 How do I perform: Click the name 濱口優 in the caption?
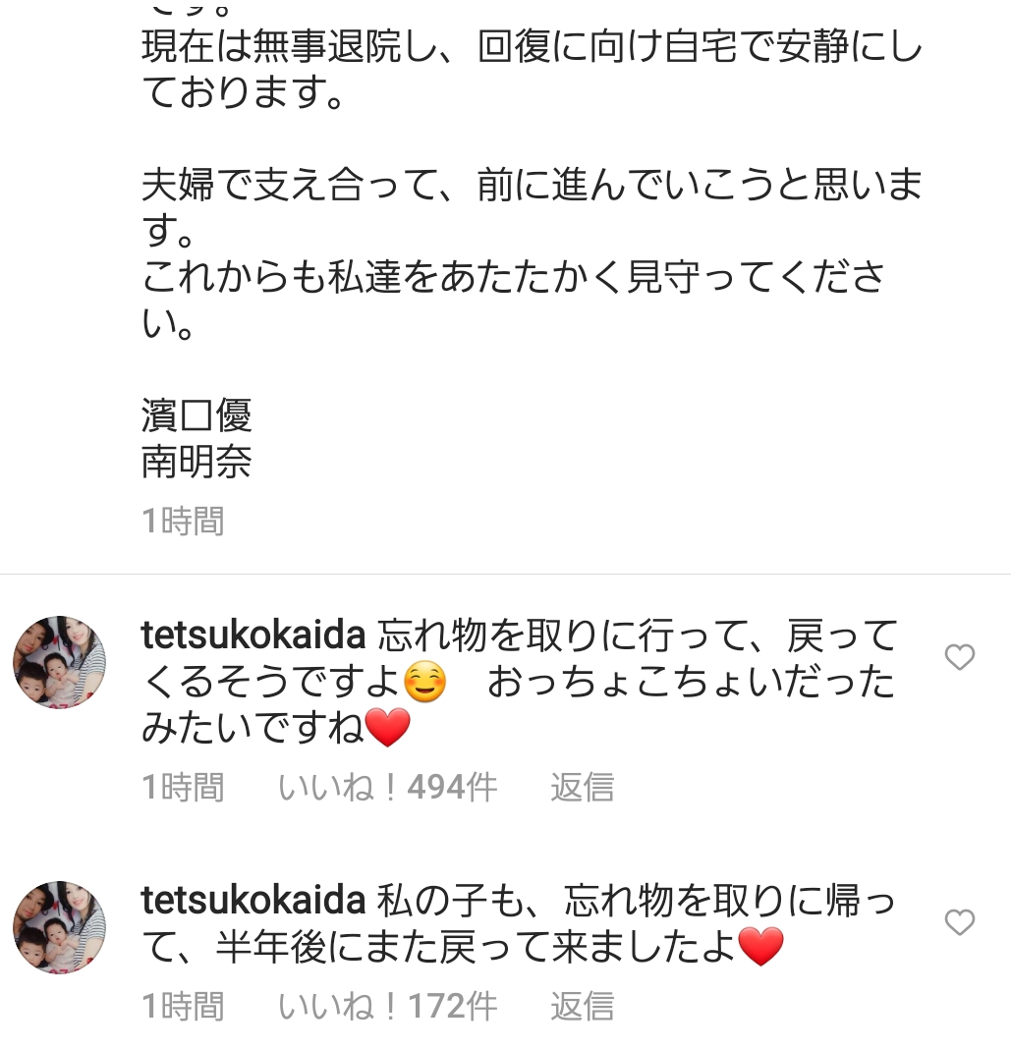(197, 416)
